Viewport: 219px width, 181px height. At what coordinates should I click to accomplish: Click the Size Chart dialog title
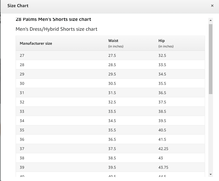point(18,5)
